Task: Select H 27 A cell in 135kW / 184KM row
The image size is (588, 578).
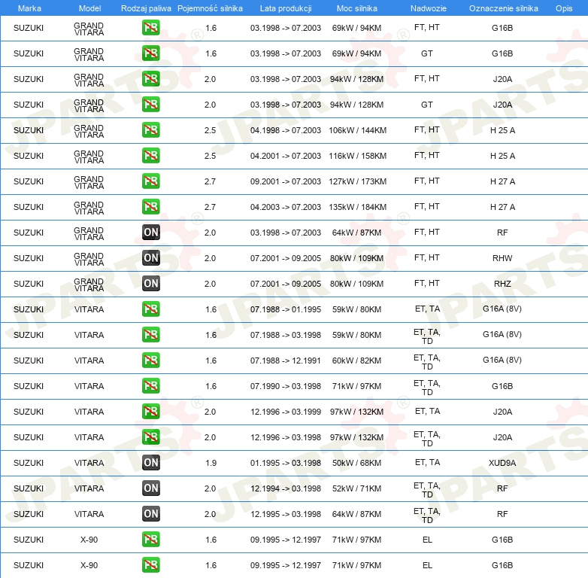Action: 502,207
